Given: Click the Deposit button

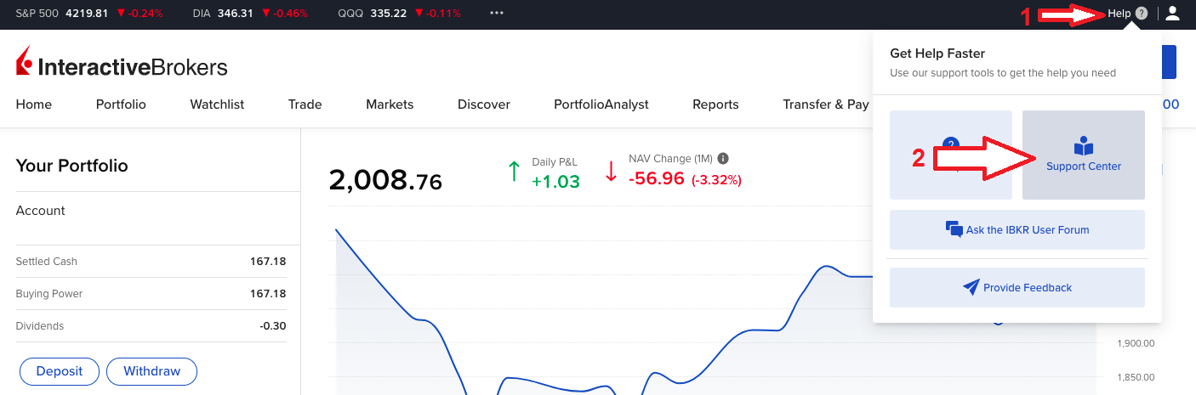Looking at the screenshot, I should 60,371.
